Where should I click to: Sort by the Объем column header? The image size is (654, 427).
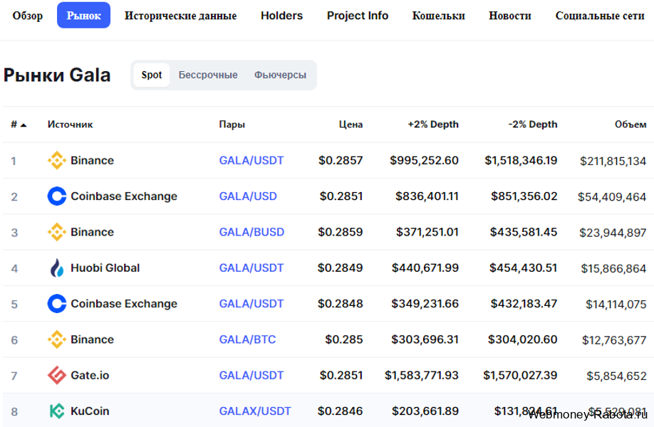[630, 125]
